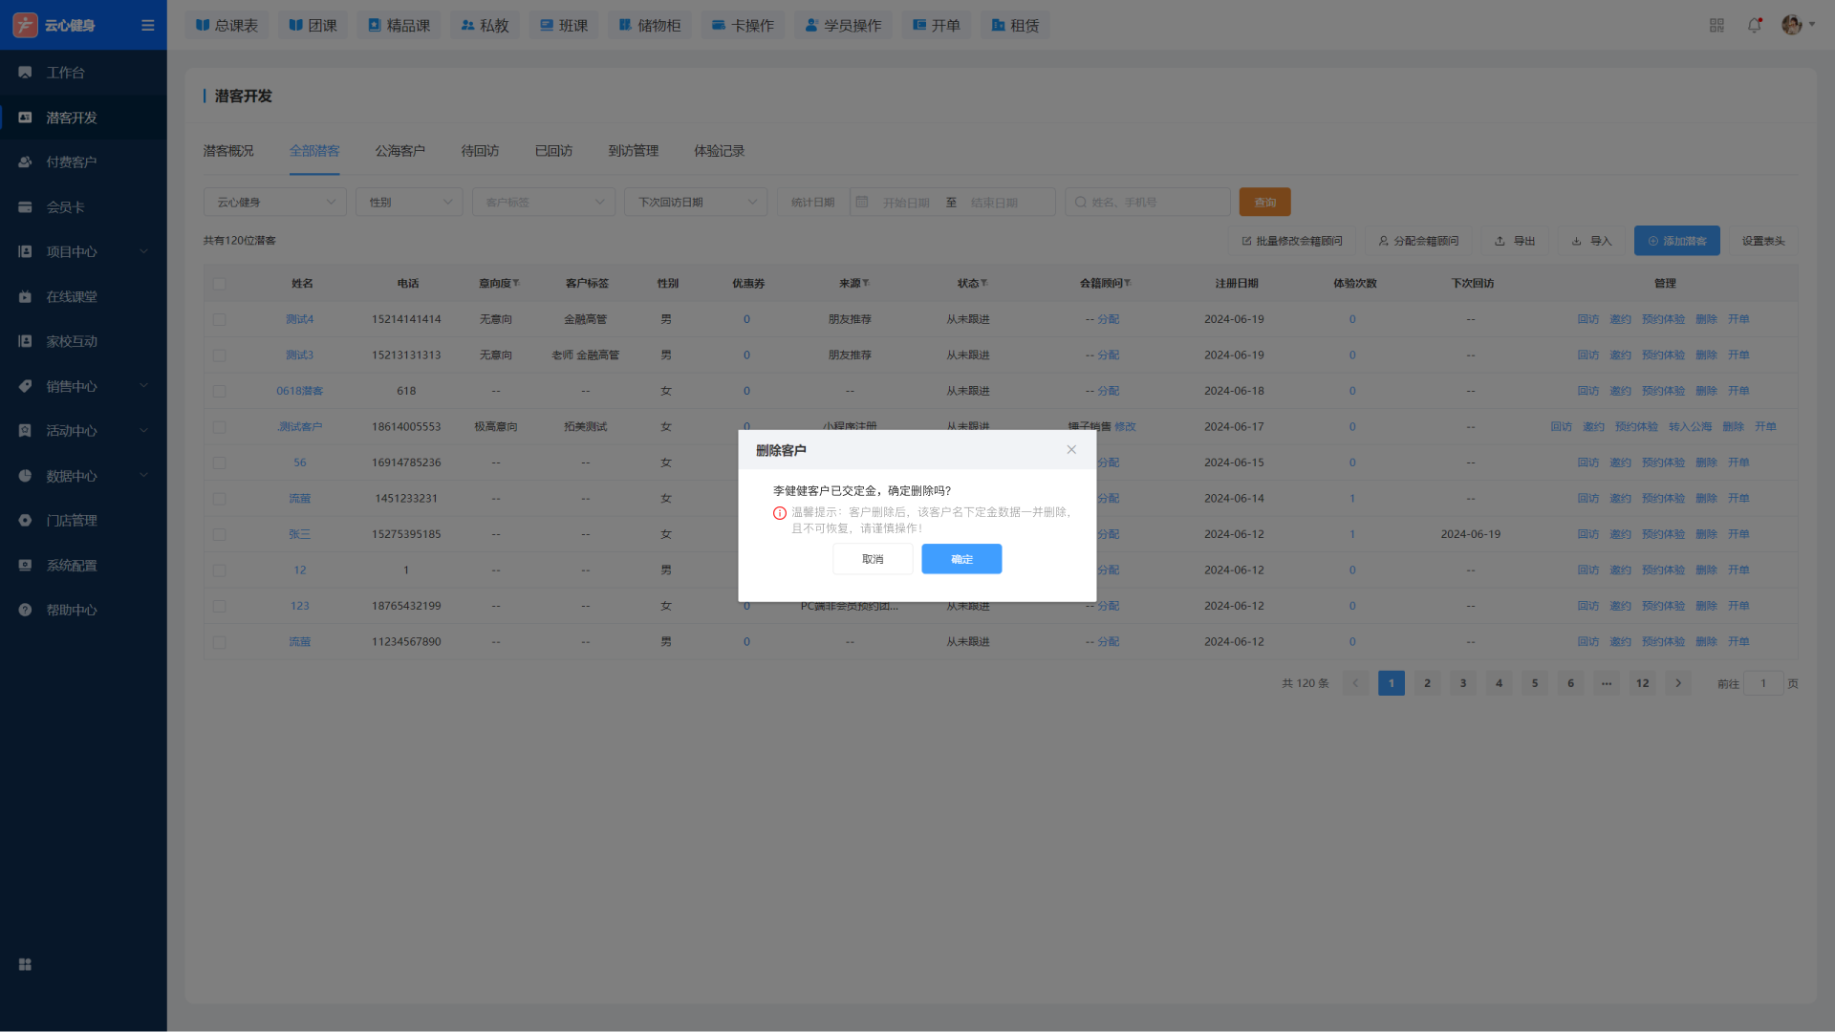Click the 会员卡 sidebar icon
The width and height of the screenshot is (1835, 1032).
click(26, 207)
